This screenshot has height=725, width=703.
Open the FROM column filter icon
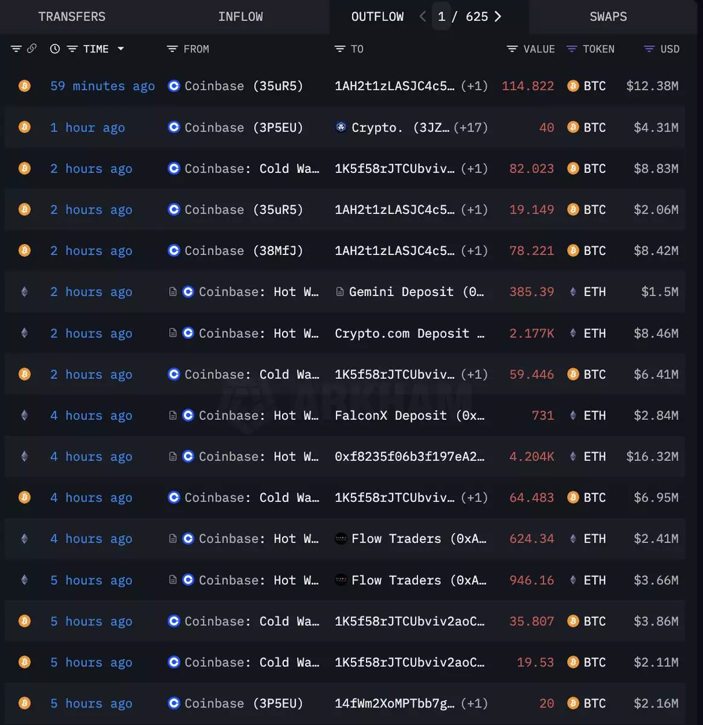(x=172, y=49)
